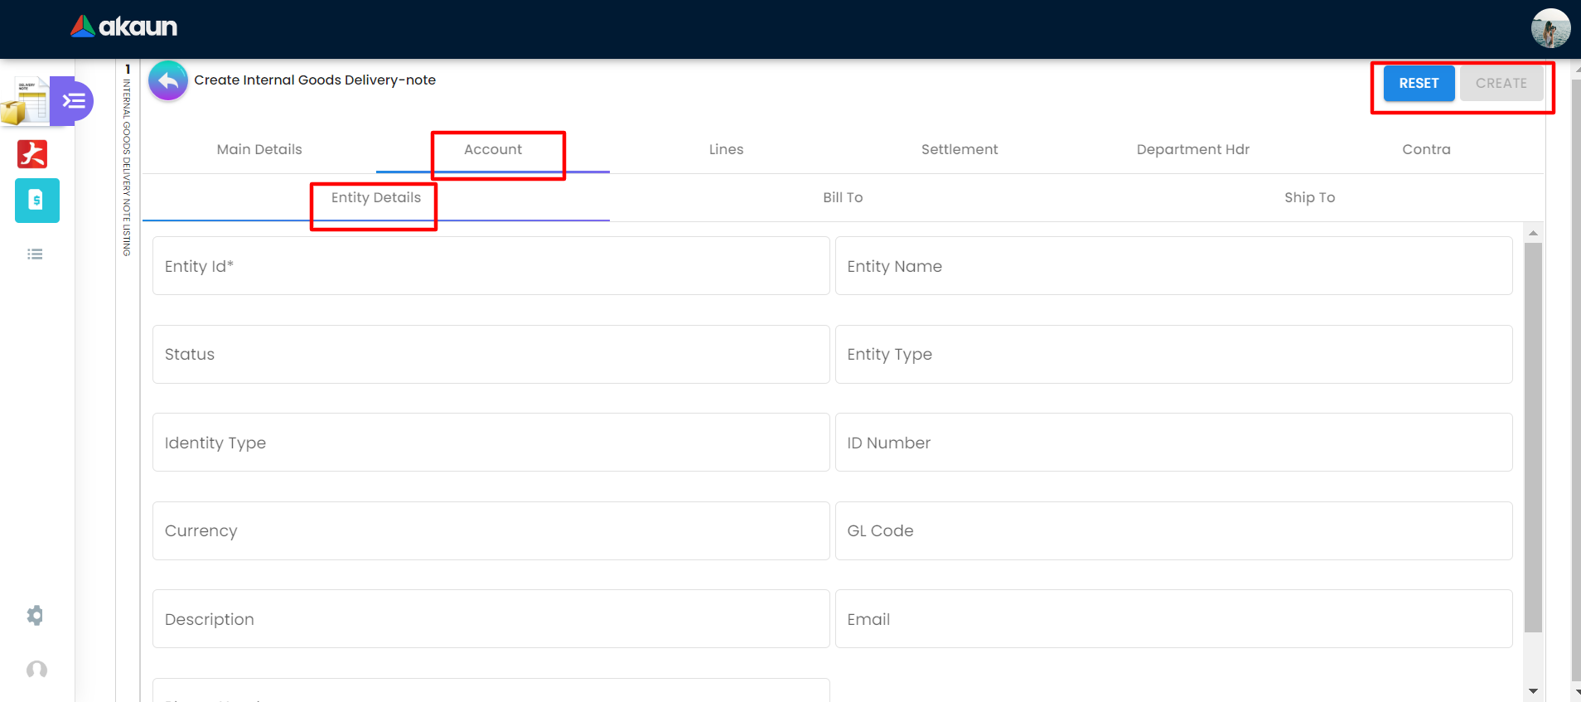Click the CREATE button
The height and width of the screenshot is (702, 1581).
(1501, 84)
